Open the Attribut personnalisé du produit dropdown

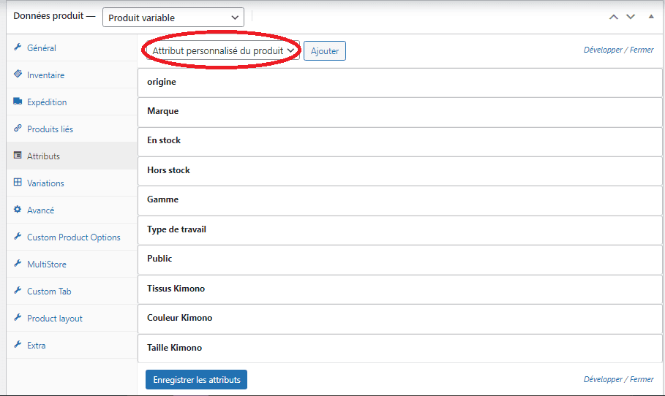click(x=223, y=51)
